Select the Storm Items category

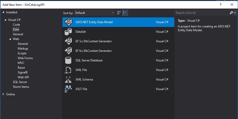click(x=21, y=87)
